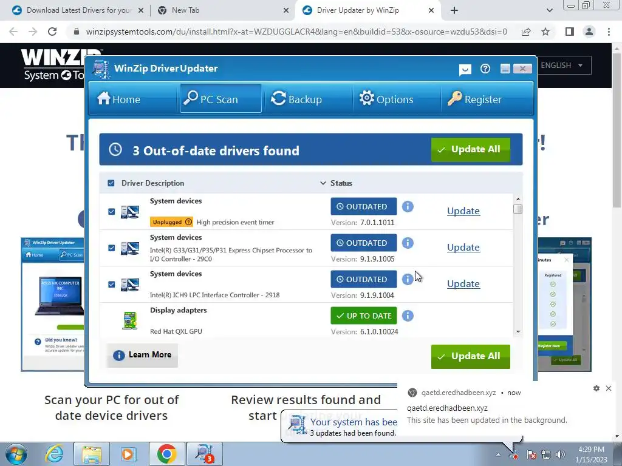This screenshot has width=622, height=466.
Task: Open the Windows Start button
Action: click(x=16, y=454)
